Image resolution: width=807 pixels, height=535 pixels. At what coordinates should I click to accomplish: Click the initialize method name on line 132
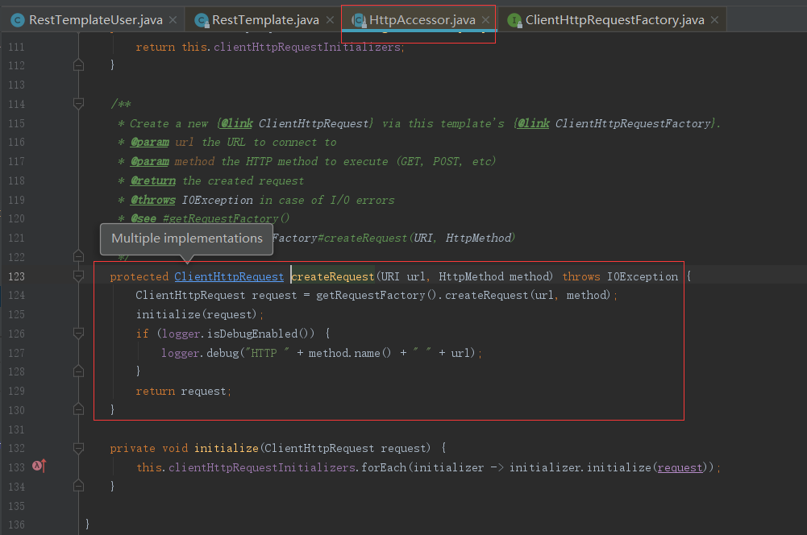pyautogui.click(x=226, y=449)
